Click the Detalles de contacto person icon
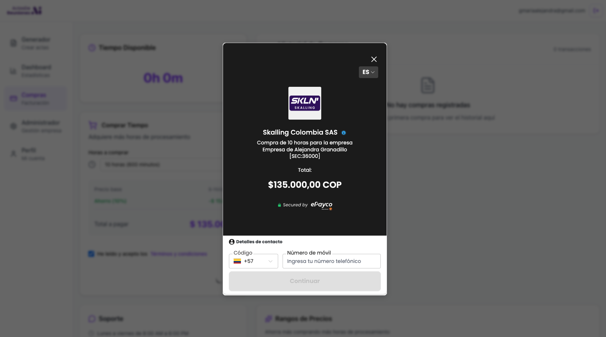The width and height of the screenshot is (606, 337). click(x=231, y=242)
